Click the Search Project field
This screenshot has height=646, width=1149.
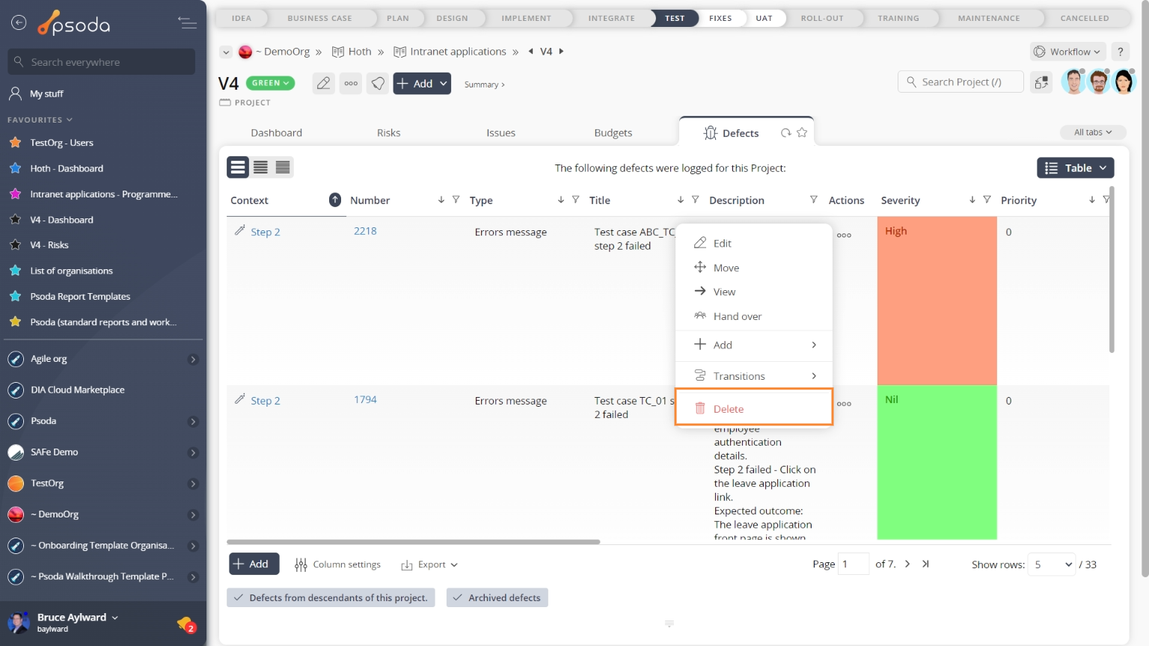[960, 82]
